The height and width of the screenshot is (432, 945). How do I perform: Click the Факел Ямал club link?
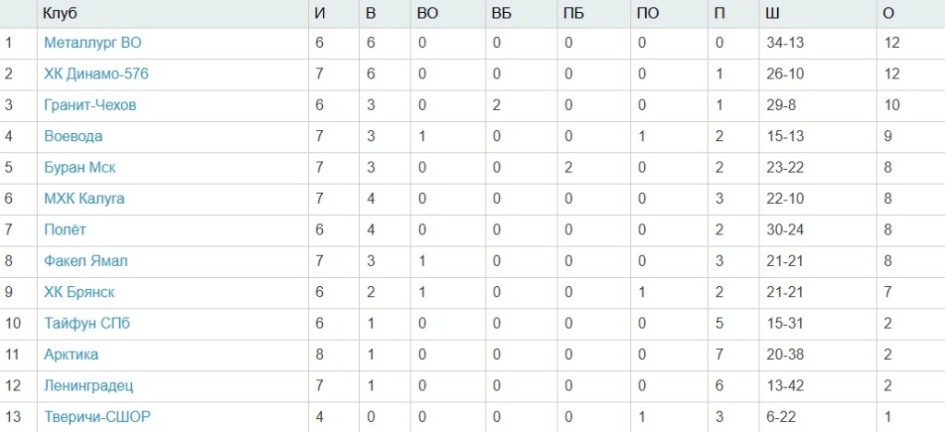click(x=86, y=261)
